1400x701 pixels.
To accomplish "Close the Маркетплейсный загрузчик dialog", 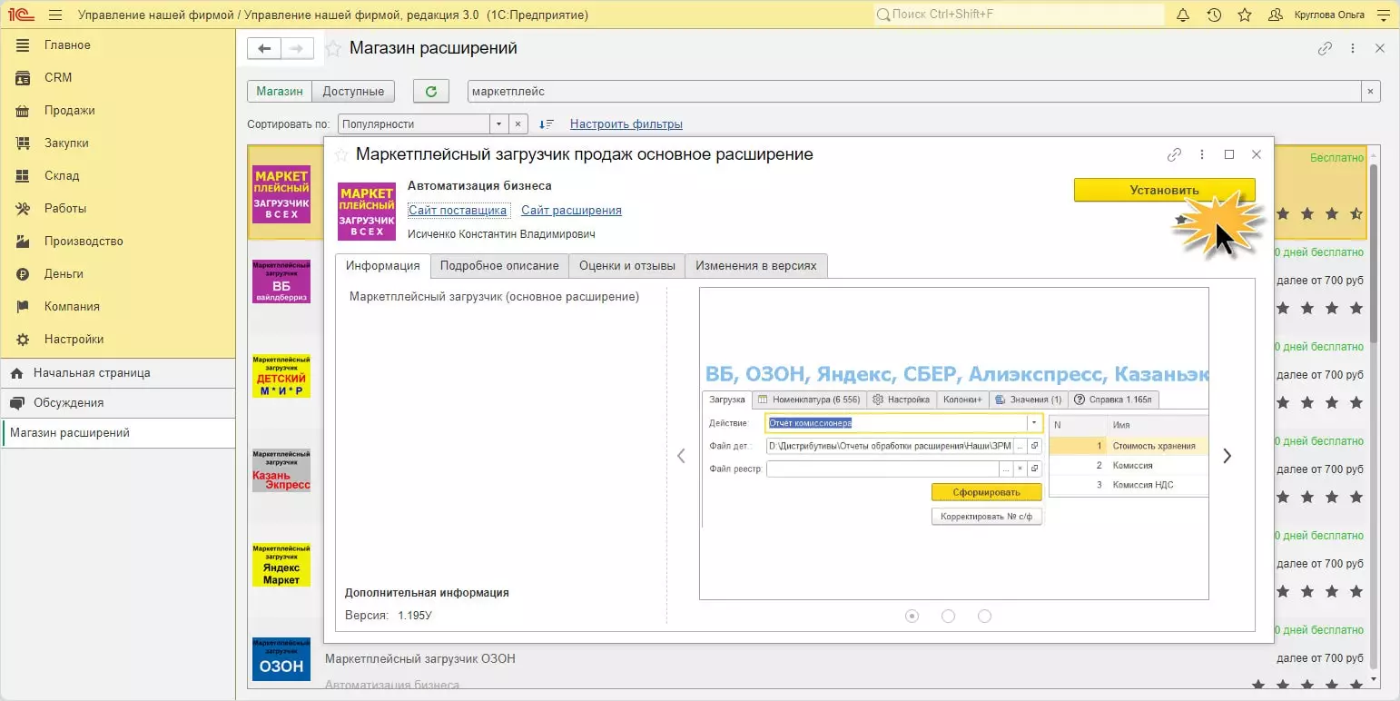I will (x=1257, y=154).
